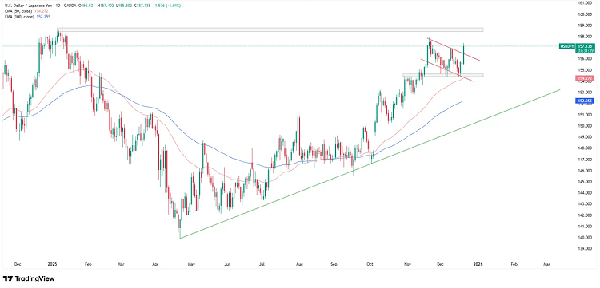Screen dimensions: 600x288
Task: Click the May label on the time axis
Action: [192, 263]
